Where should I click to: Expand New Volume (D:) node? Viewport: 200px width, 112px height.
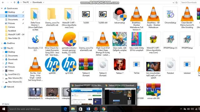(x=3, y=78)
